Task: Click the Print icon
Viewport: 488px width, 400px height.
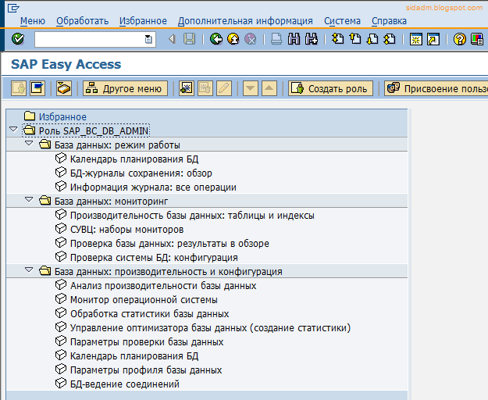Action: [276, 39]
